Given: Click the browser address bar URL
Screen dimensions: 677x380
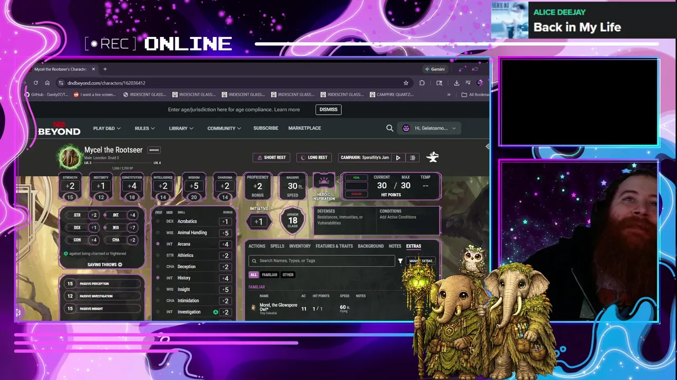Looking at the screenshot, I should coord(106,83).
